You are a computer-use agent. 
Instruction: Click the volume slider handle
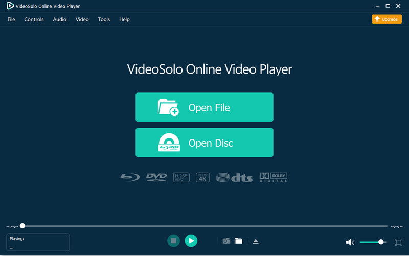[x=381, y=242]
